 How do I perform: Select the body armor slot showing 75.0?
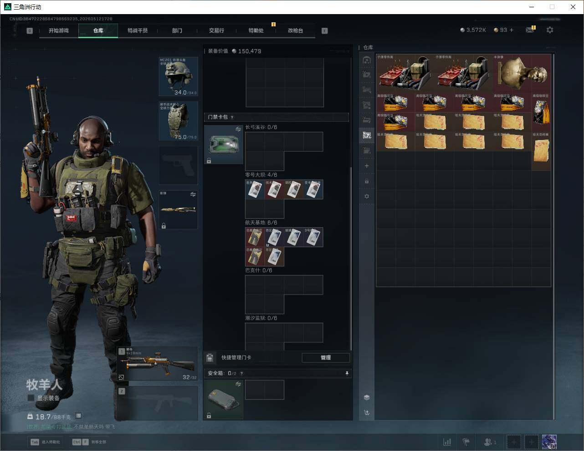point(178,121)
